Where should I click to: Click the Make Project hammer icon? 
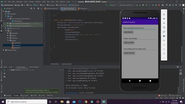[x=107, y=5]
